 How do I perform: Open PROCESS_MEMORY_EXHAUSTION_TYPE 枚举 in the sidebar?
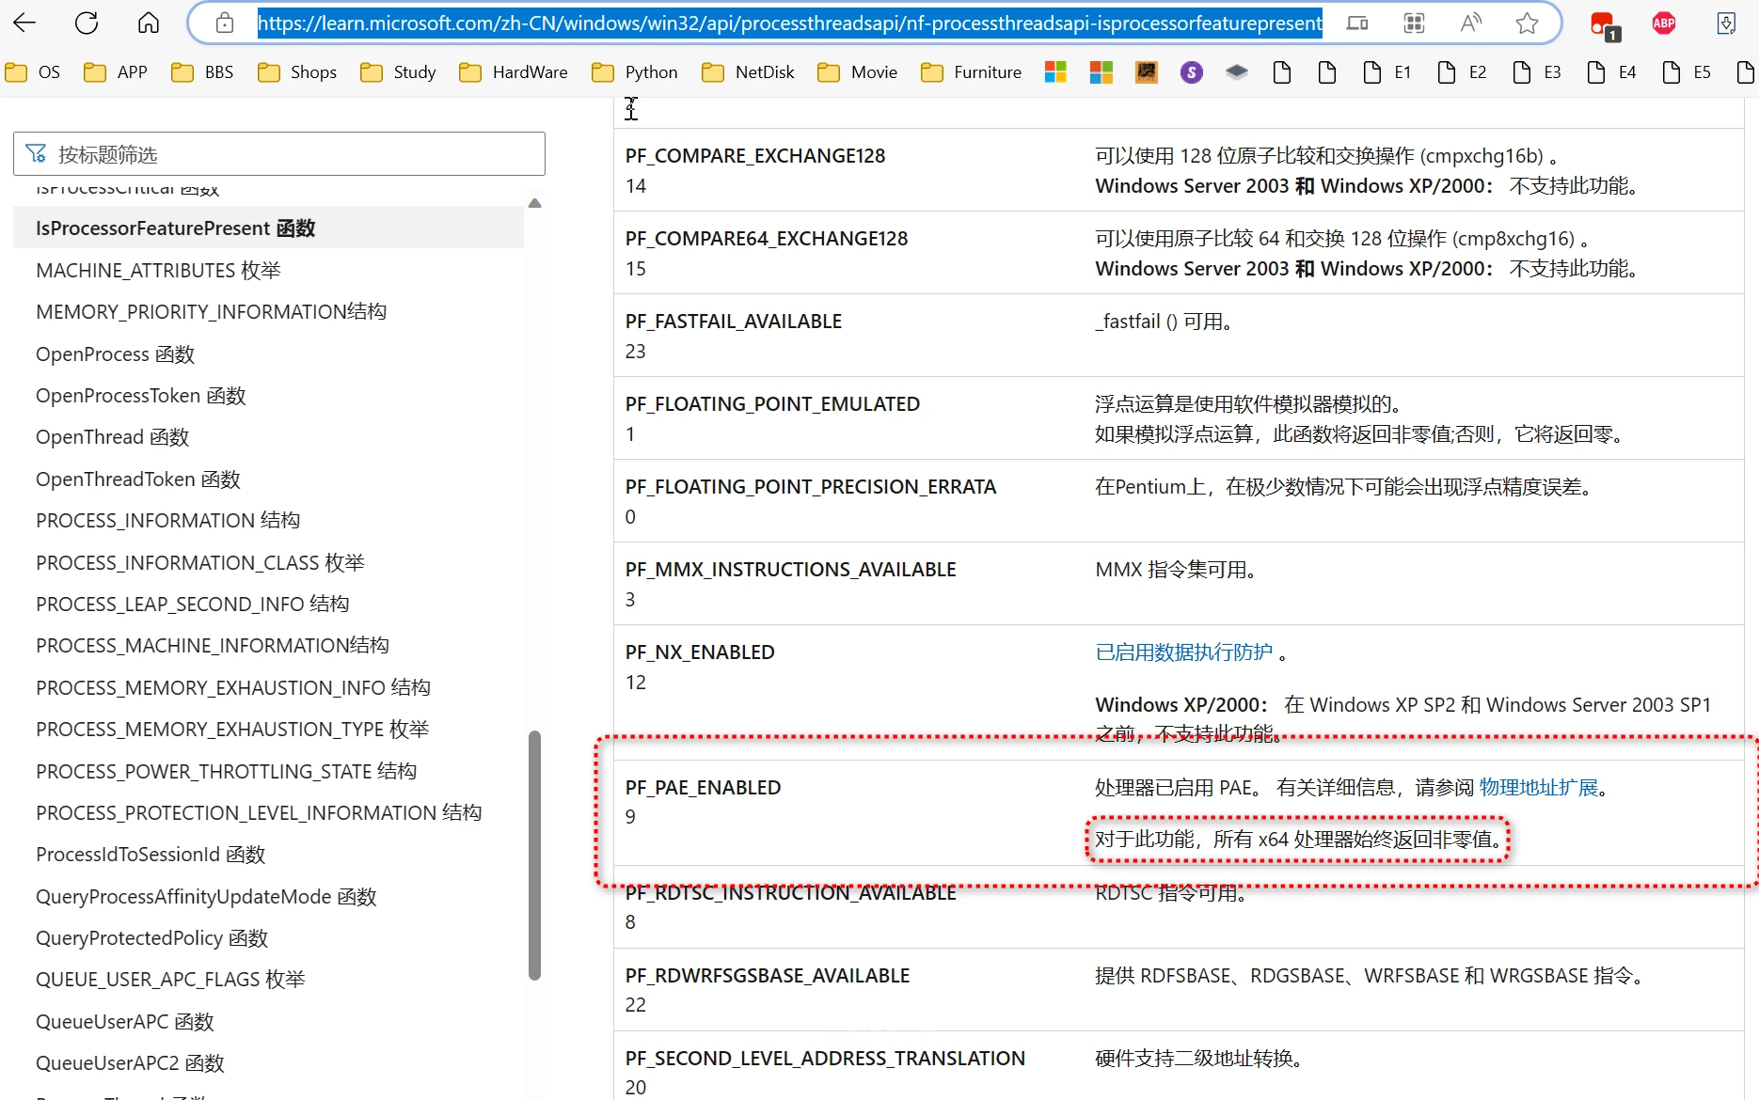point(232,729)
